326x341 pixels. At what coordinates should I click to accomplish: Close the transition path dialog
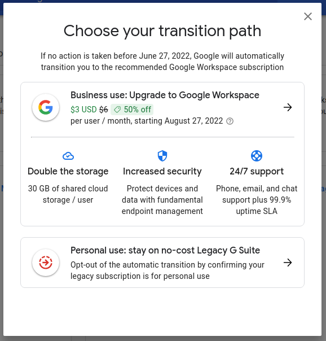(308, 16)
